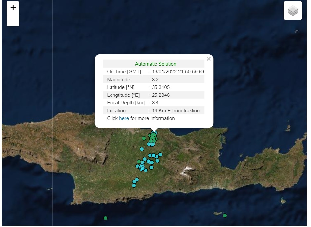This screenshot has width=311, height=227.
Task: Open the map layers selector
Action: [x=292, y=11]
